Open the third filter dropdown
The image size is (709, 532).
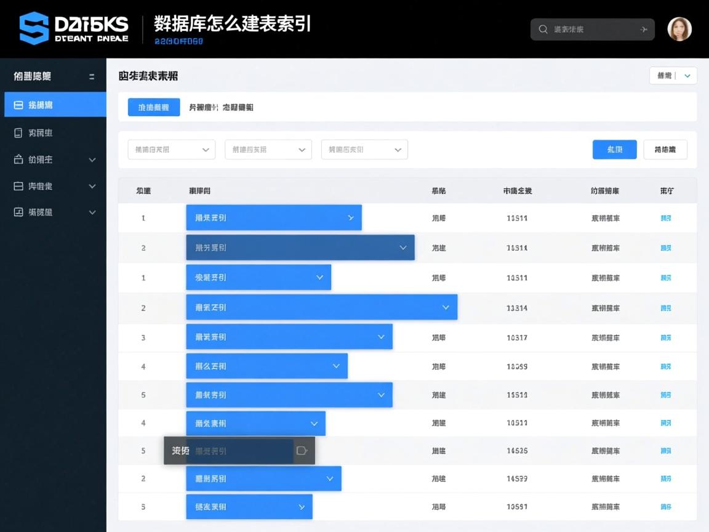click(x=364, y=149)
